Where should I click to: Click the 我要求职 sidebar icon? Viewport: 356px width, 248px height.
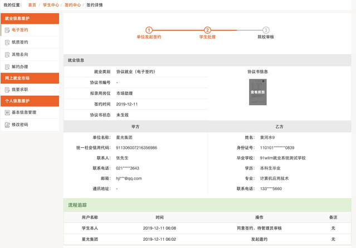point(7,89)
